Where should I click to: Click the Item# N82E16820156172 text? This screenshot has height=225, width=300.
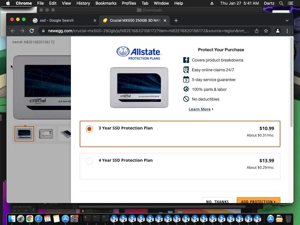click(x=33, y=42)
